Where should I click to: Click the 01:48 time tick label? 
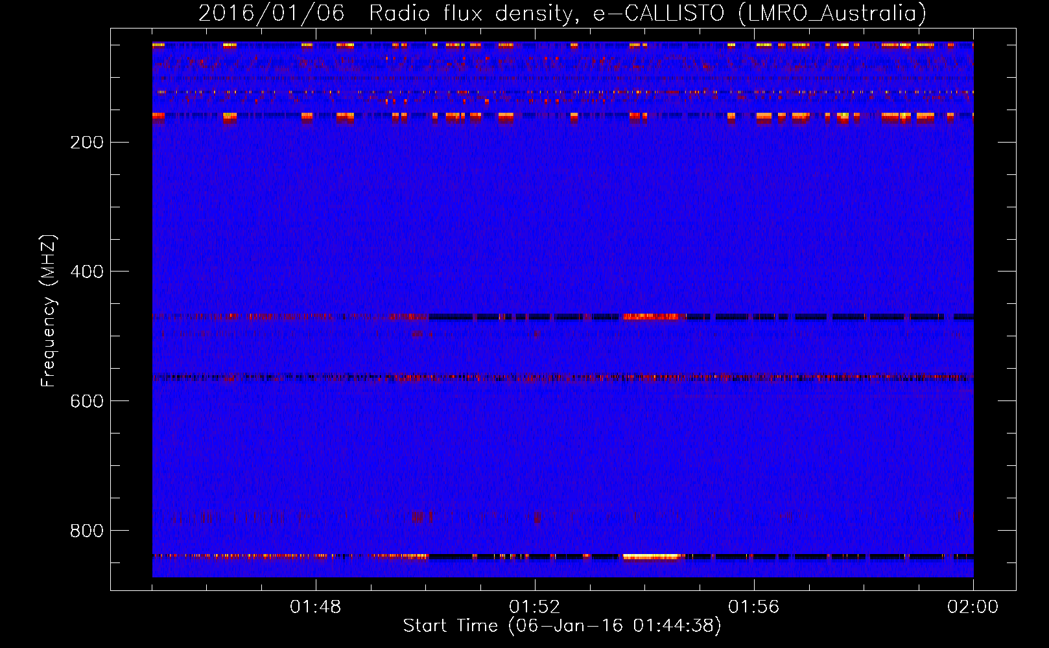pyautogui.click(x=316, y=607)
